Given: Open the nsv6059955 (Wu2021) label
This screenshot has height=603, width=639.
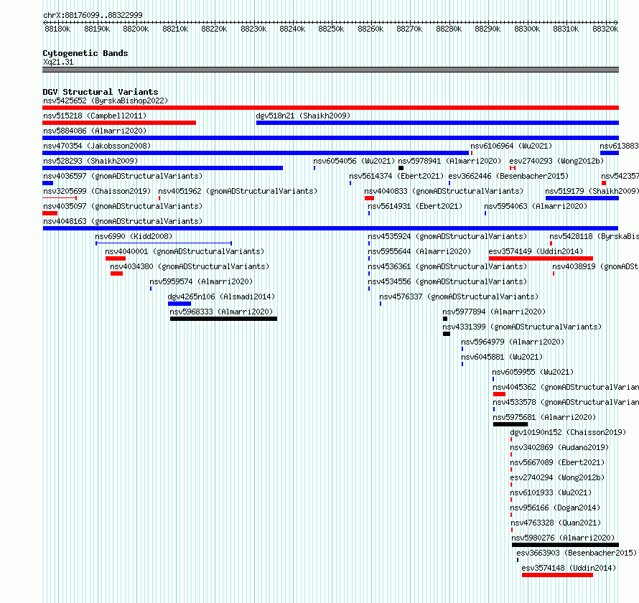Looking at the screenshot, I should pos(533,372).
